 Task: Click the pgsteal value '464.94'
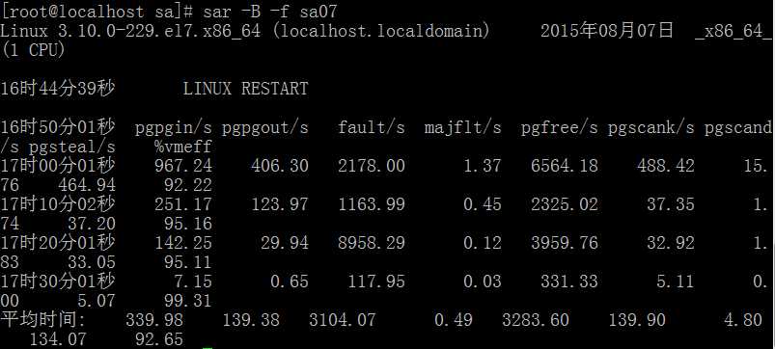click(x=87, y=185)
